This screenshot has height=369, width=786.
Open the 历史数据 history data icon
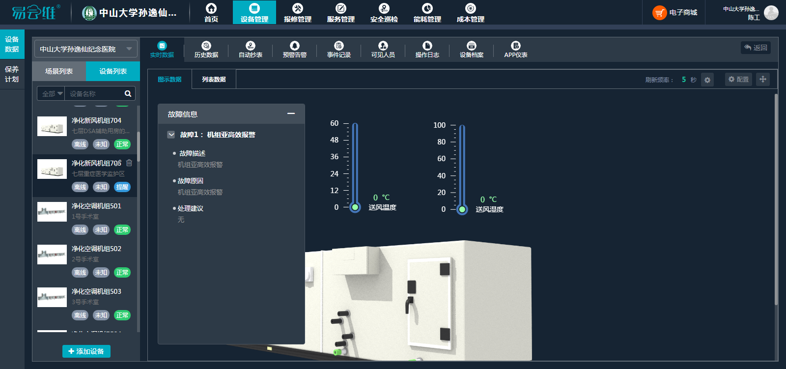point(206,46)
